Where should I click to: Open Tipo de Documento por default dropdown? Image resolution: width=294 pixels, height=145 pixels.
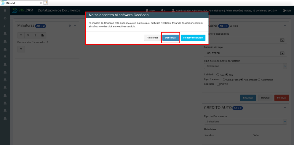tap(245, 66)
